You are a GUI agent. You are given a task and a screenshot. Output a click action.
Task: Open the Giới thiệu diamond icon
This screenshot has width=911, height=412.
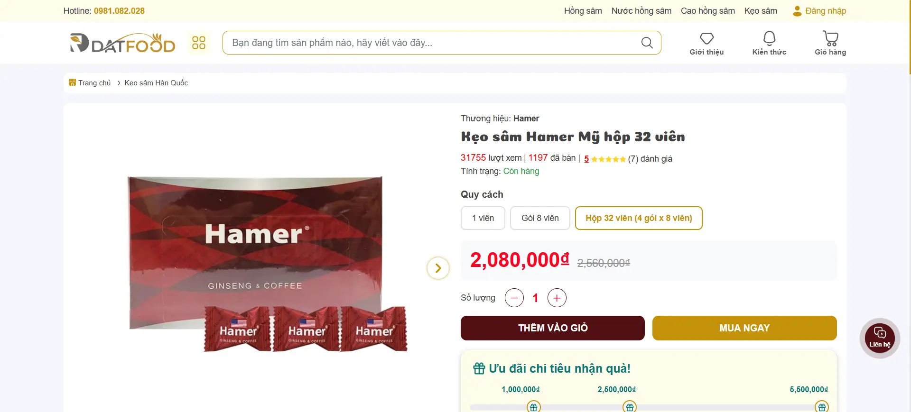coord(706,38)
